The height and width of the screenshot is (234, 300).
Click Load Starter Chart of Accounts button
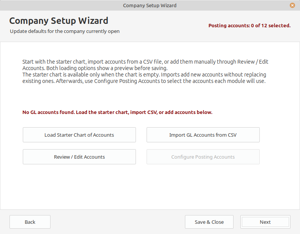point(79,135)
